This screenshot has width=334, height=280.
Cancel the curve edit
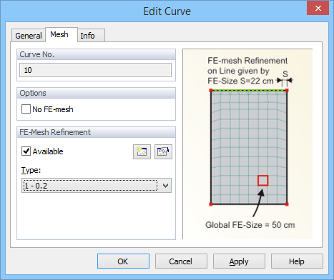coord(181,261)
